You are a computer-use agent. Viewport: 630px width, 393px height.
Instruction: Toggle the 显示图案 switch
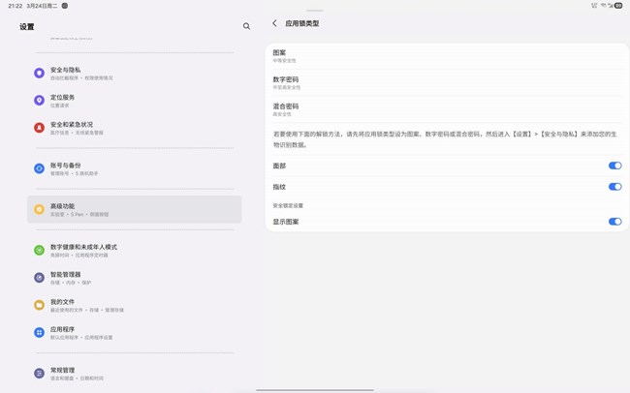coord(614,222)
